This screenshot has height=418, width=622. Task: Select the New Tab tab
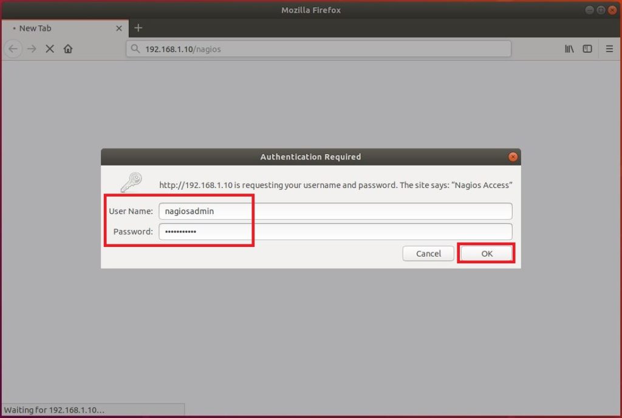64,28
